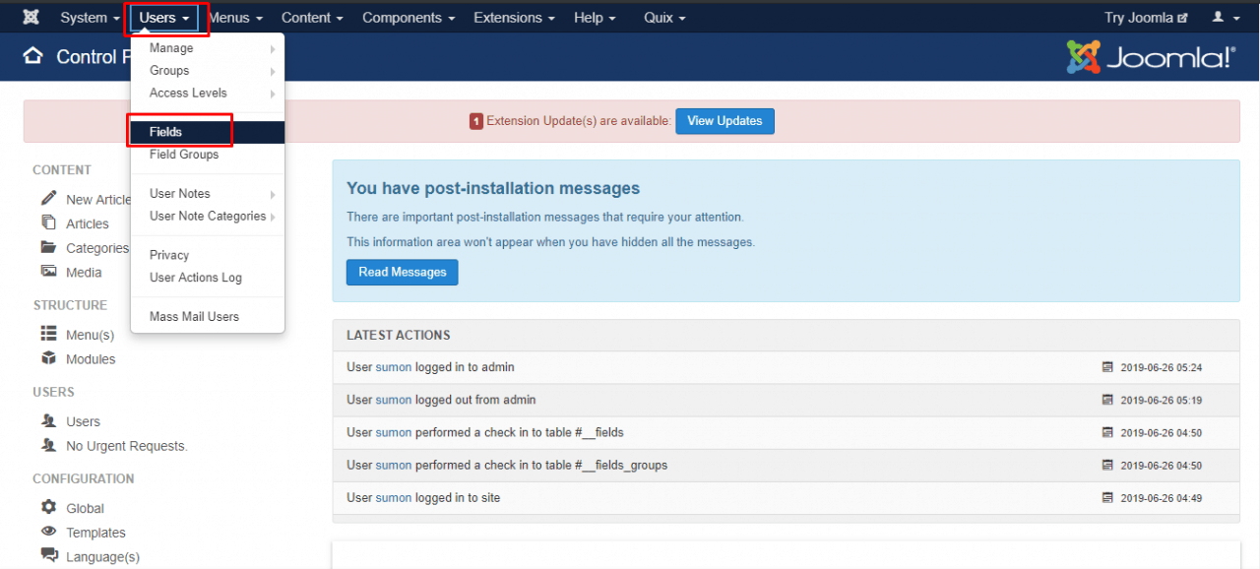Click the Joomla cog icon in menu bar
1260x569 pixels.
(31, 17)
